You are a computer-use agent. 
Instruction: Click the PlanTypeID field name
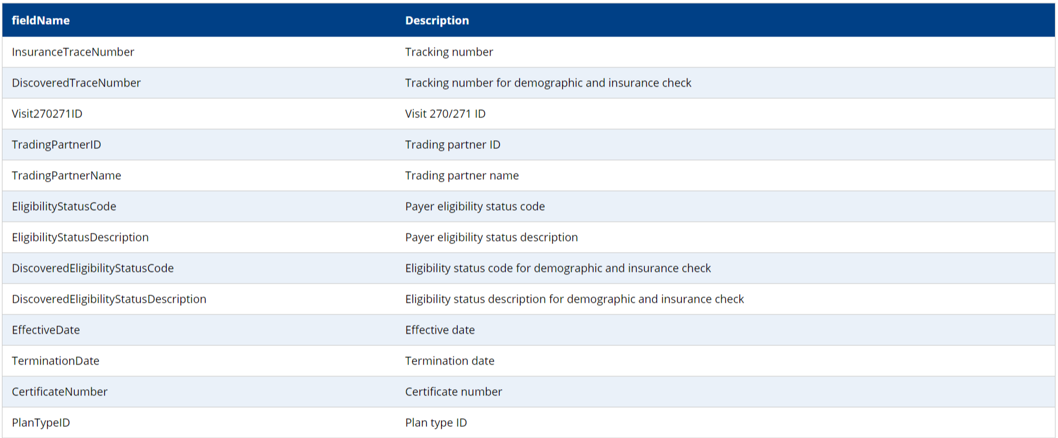[41, 423]
